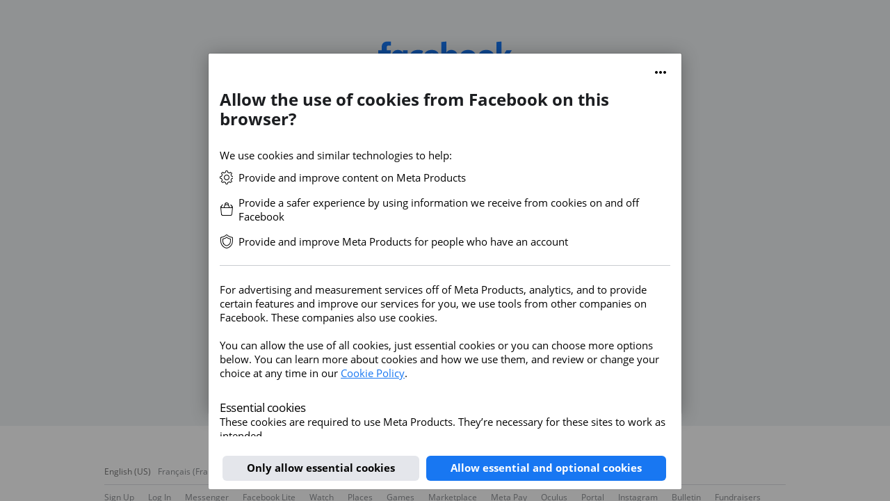Image resolution: width=890 pixels, height=501 pixels.
Task: Open the Sign Up footer link
Action: click(119, 497)
